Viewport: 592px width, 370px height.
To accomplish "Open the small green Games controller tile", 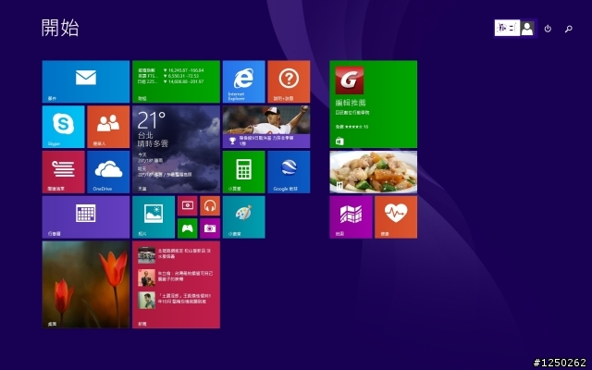I will click(187, 228).
